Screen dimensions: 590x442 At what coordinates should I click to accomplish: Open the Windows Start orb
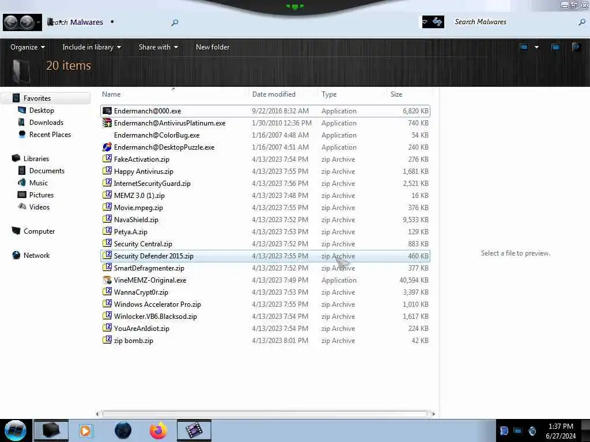[x=16, y=430]
